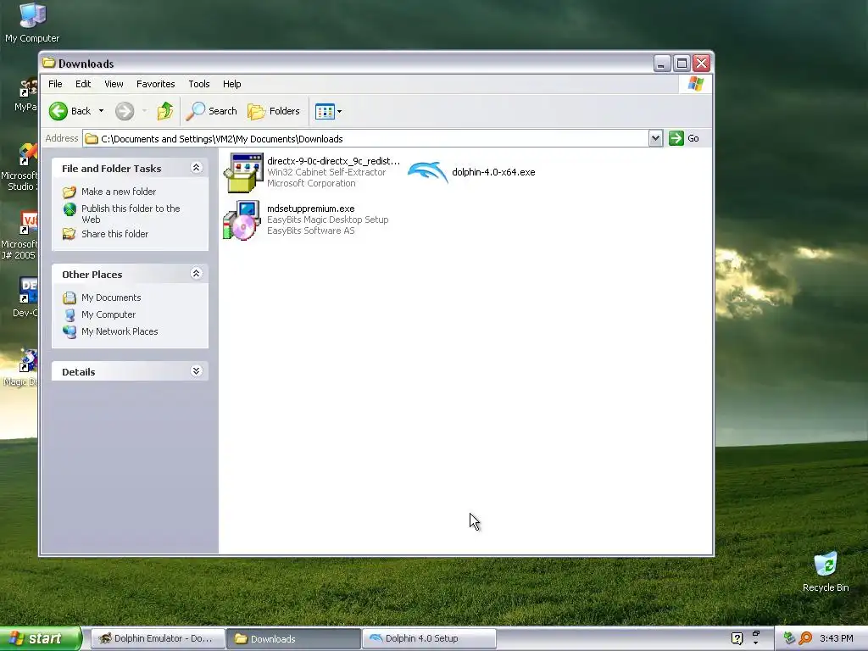
Task: Click Share this folder
Action: pyautogui.click(x=114, y=234)
